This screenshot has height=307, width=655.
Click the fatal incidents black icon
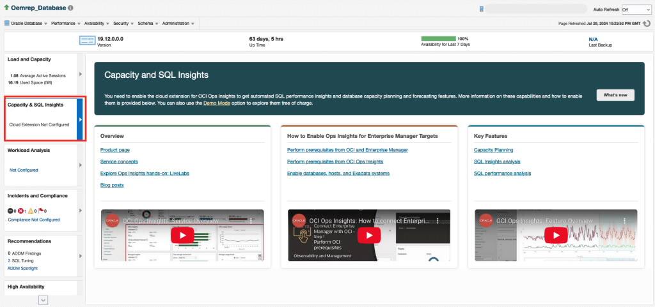10,211
